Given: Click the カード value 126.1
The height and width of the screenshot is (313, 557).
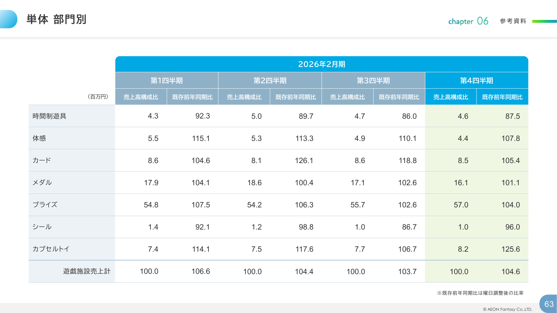Looking at the screenshot, I should coord(304,161).
